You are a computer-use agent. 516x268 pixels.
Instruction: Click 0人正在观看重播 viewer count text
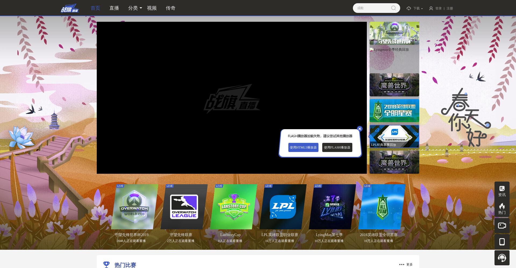pyautogui.click(x=230, y=241)
